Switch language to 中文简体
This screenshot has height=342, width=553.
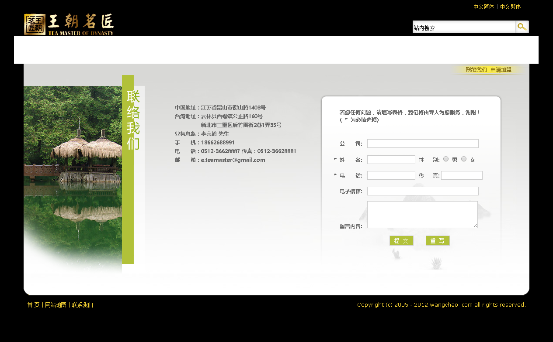click(x=483, y=7)
